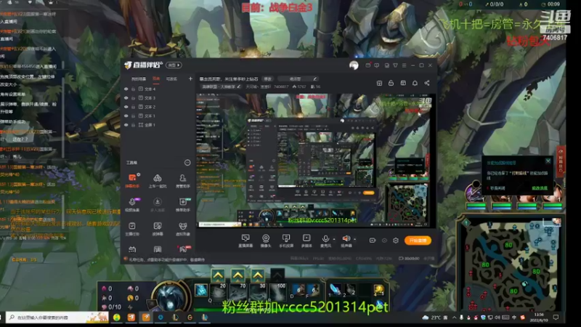Click the League minimap
581x327 pixels.
pyautogui.click(x=510, y=264)
